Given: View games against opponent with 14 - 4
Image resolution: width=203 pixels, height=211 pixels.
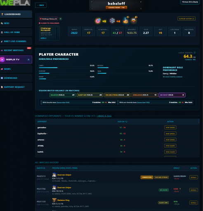Looking at the screenshot, I should point(170,140).
